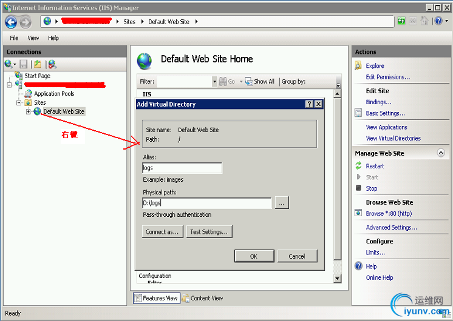The height and width of the screenshot is (321, 453).
Task: Open the Edit Permissions... link
Action: coord(387,77)
